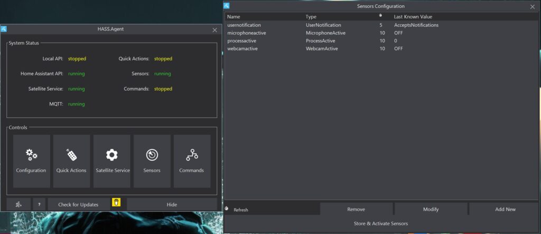Click the refresh-interval icon column header
The height and width of the screenshot is (234, 541).
pyautogui.click(x=380, y=15)
